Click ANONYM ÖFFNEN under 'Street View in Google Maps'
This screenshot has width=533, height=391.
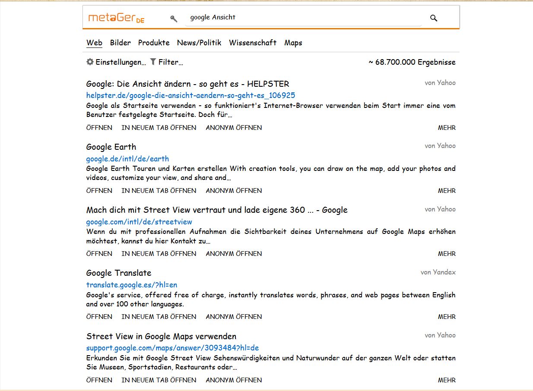tap(234, 380)
